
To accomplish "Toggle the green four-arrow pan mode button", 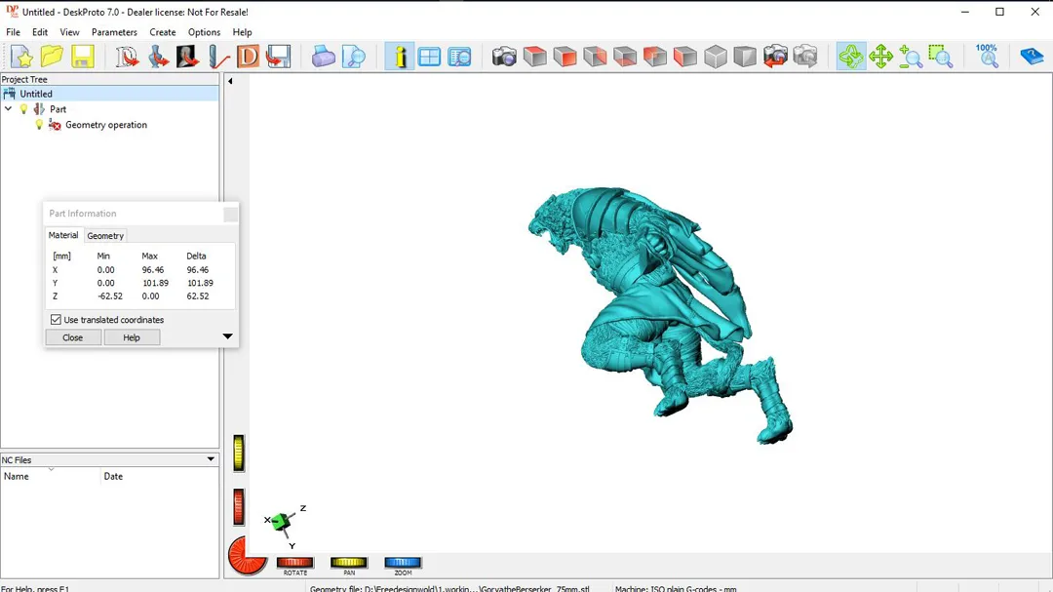I will (880, 57).
